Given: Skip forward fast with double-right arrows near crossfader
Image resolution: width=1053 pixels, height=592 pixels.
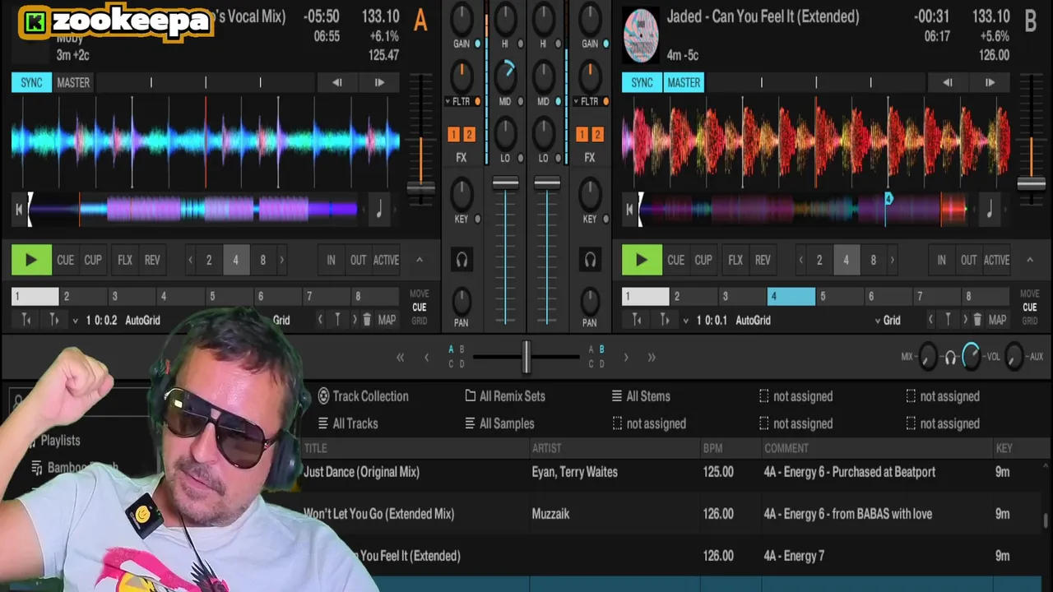Looking at the screenshot, I should (652, 357).
